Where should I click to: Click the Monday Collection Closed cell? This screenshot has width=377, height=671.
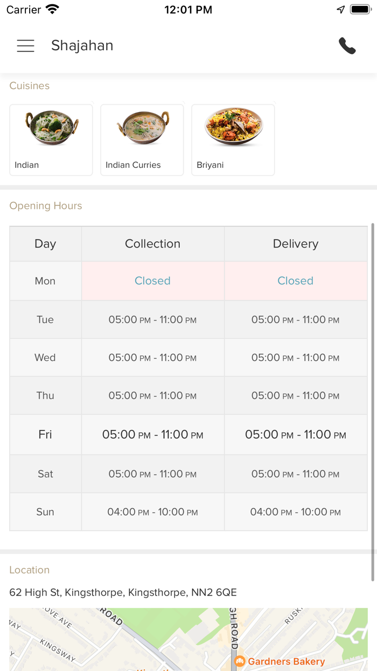[x=152, y=280]
